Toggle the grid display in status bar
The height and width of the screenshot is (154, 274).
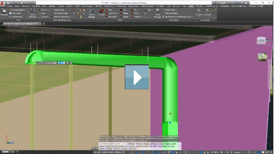coord(124,152)
